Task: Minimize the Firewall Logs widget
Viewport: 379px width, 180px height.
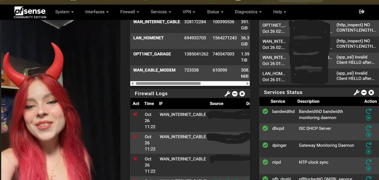Action: 235,94
